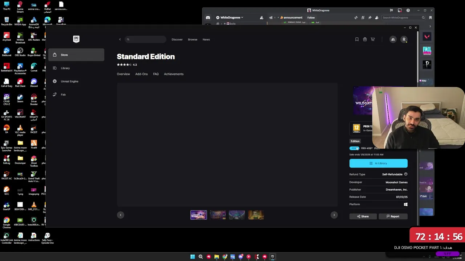465x261 pixels.
Task: Click the Windows Start button
Action: click(x=193, y=257)
